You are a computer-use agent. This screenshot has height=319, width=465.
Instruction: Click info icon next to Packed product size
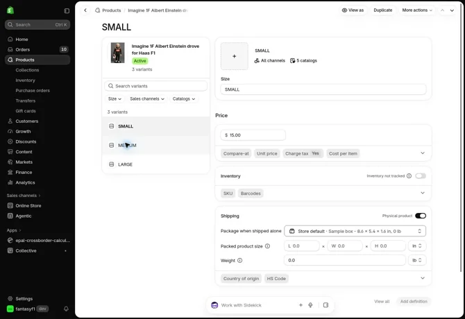(267, 246)
